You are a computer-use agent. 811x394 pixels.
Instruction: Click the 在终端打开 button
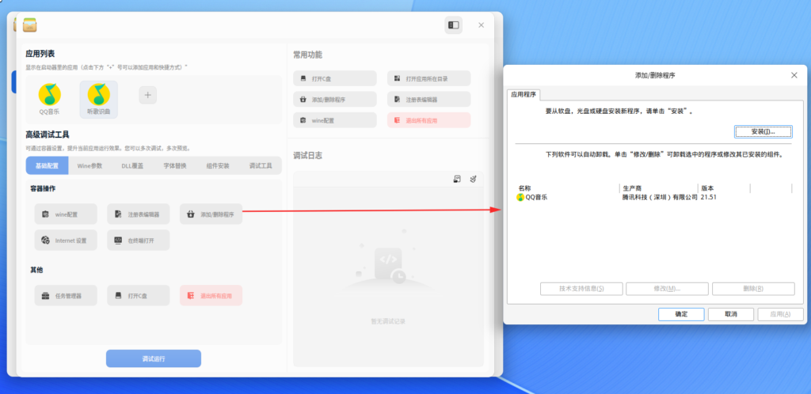(139, 240)
